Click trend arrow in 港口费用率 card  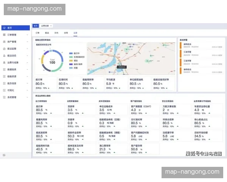114,152
